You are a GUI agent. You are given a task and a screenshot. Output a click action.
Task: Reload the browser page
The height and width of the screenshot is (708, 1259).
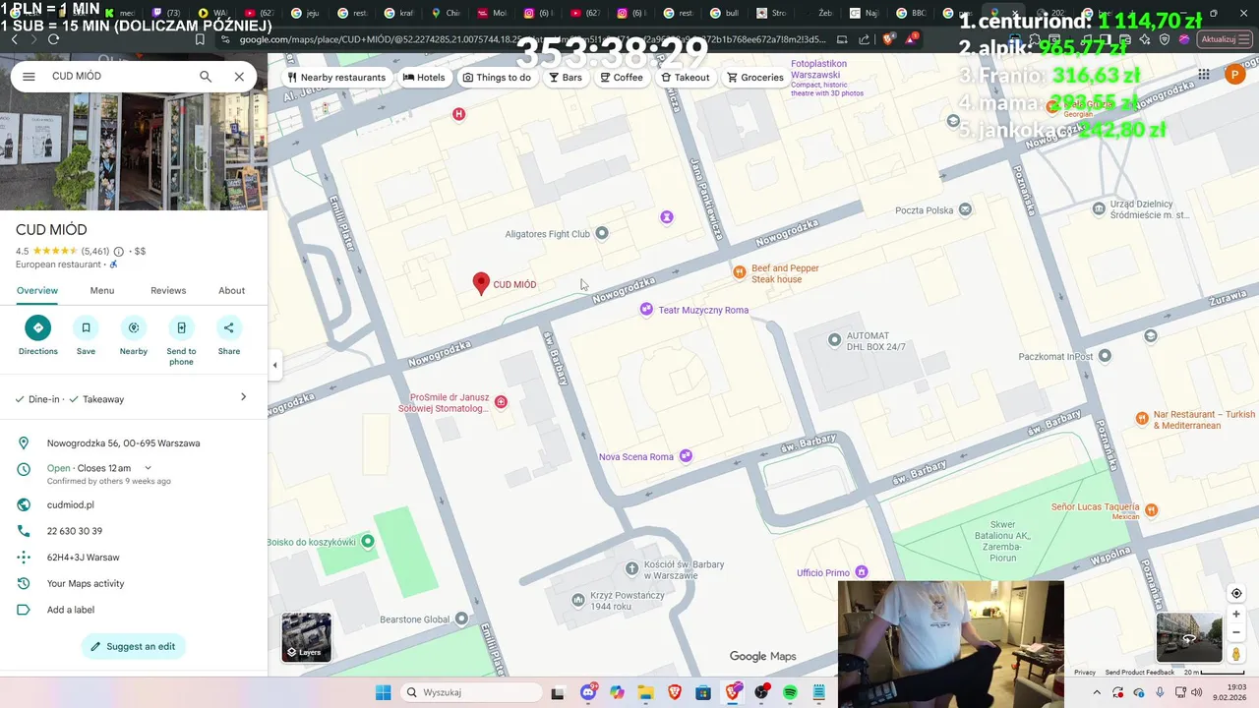(x=53, y=39)
